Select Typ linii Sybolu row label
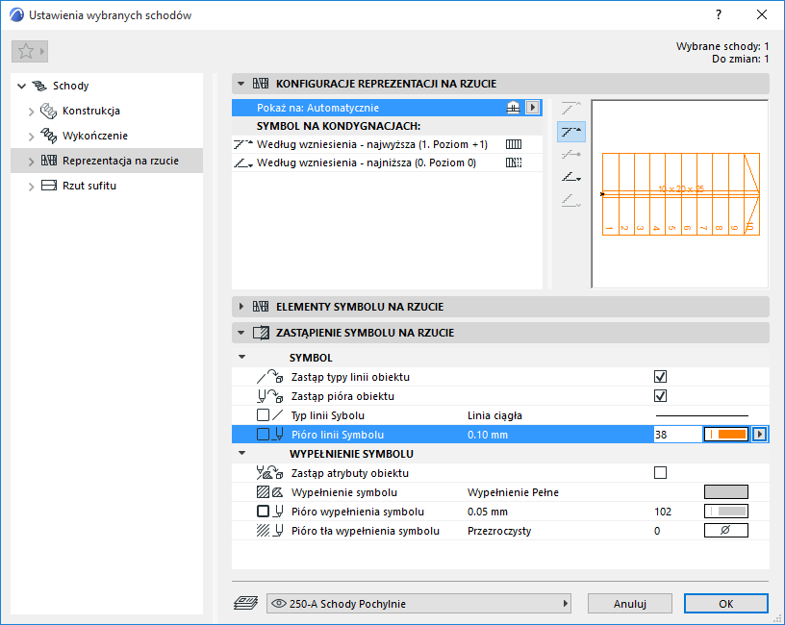 click(328, 415)
